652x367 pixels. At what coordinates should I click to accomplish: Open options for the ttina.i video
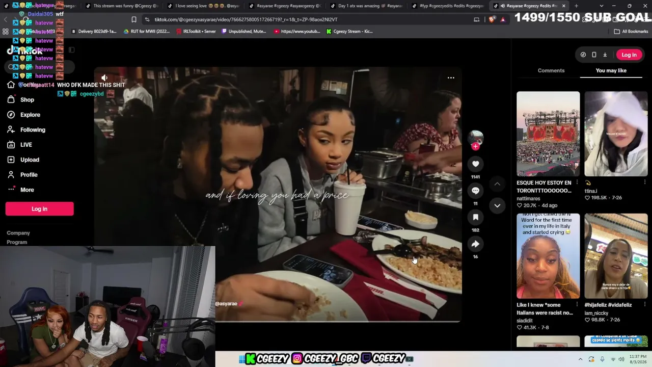[644, 182]
